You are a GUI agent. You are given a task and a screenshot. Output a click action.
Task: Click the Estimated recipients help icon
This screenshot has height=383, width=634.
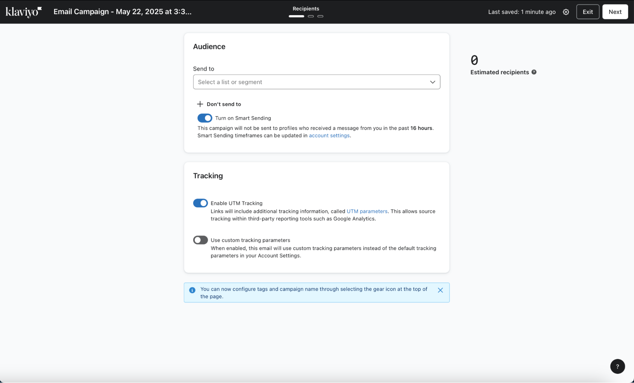(x=534, y=72)
